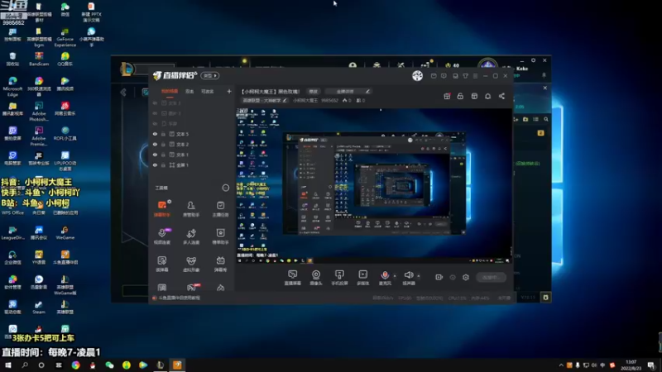The height and width of the screenshot is (372, 662).
Task: Add a 多媒体 source
Action: pyautogui.click(x=362, y=278)
